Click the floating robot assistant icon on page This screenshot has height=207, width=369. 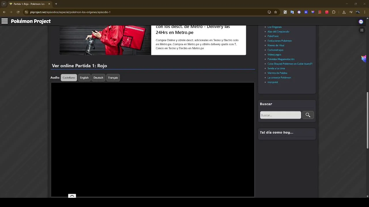(361, 22)
